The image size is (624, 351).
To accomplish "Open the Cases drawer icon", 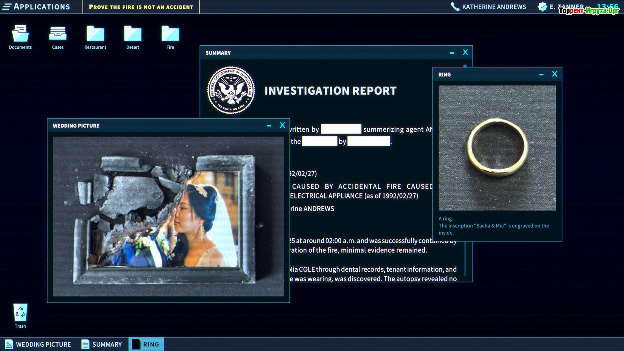I will click(58, 34).
